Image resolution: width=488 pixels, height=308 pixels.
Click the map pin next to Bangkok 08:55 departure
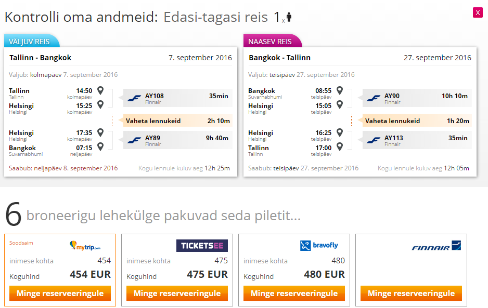coord(340,90)
